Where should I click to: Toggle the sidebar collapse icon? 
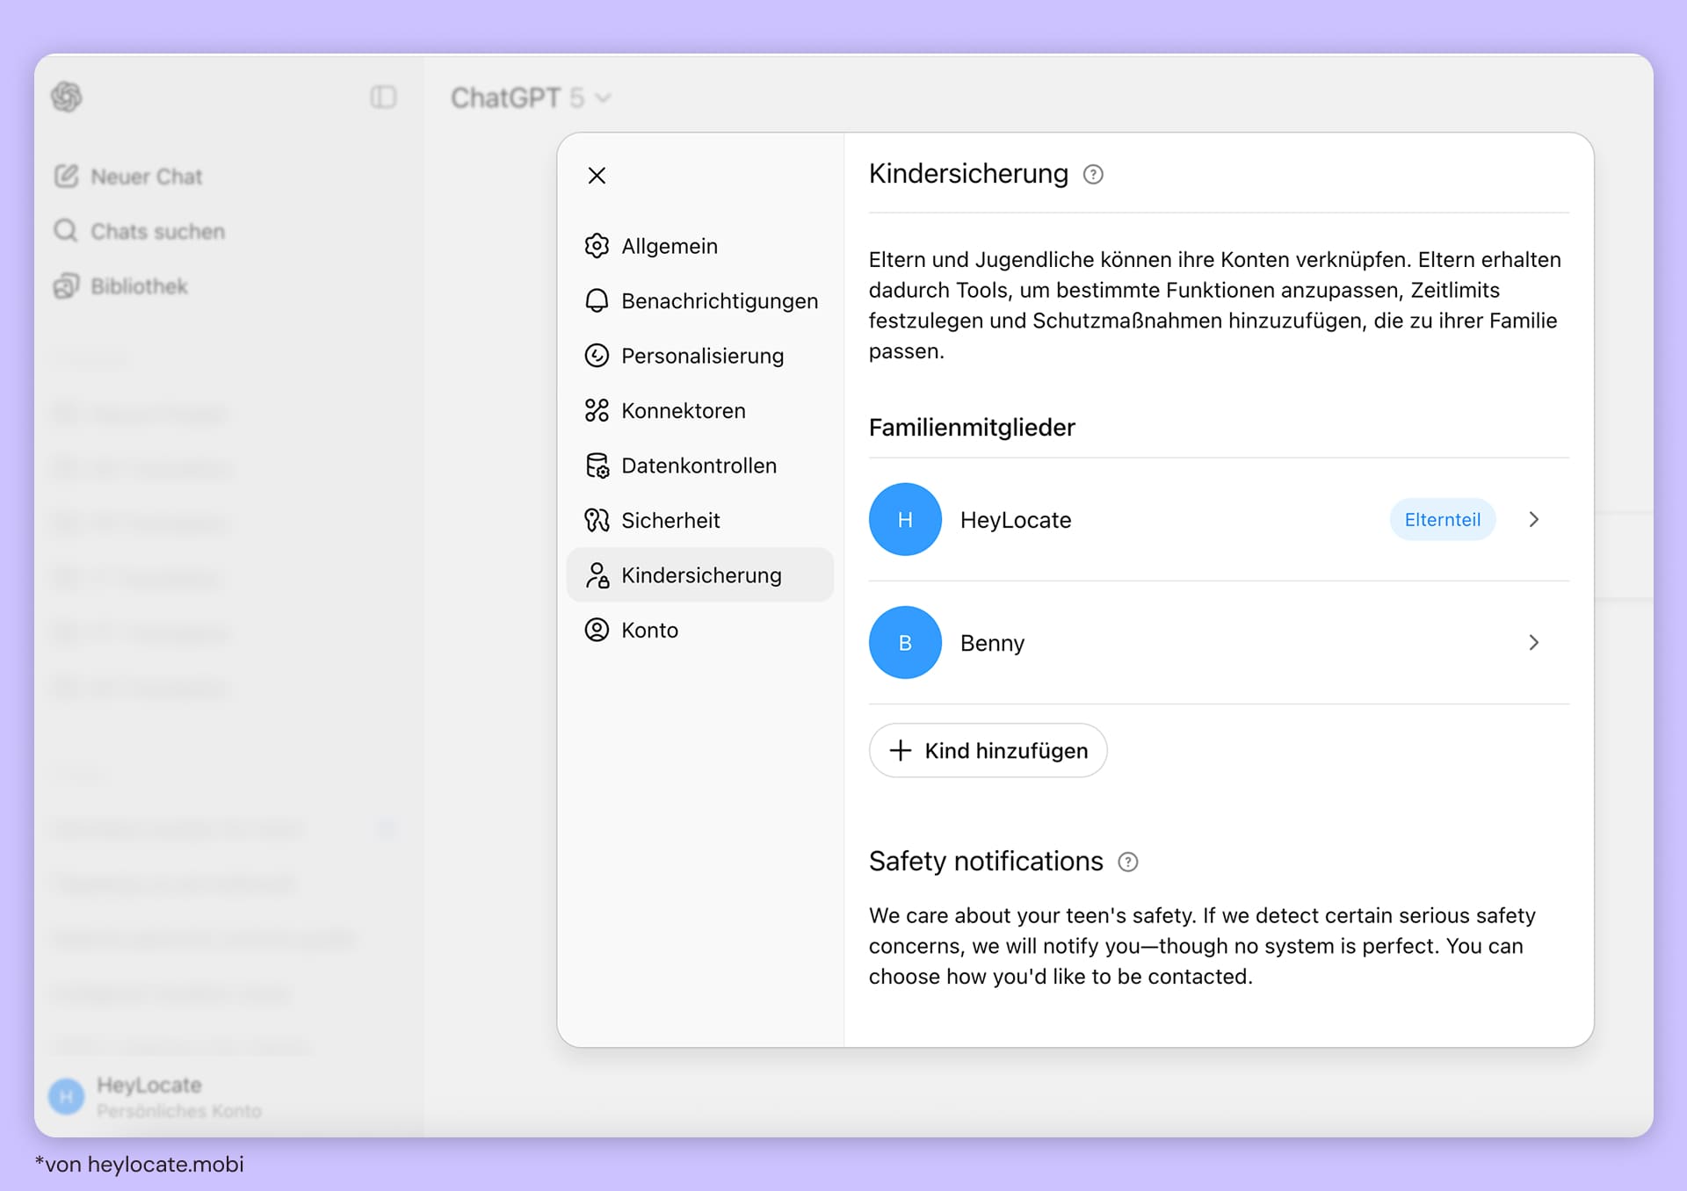(383, 97)
